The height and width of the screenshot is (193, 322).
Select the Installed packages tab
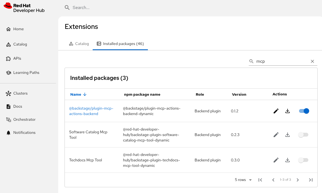[120, 44]
